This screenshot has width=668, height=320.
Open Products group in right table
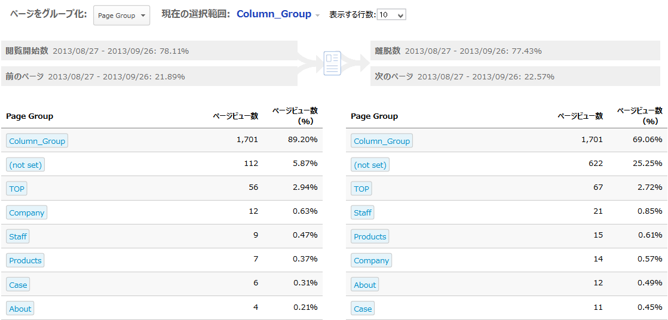370,236
